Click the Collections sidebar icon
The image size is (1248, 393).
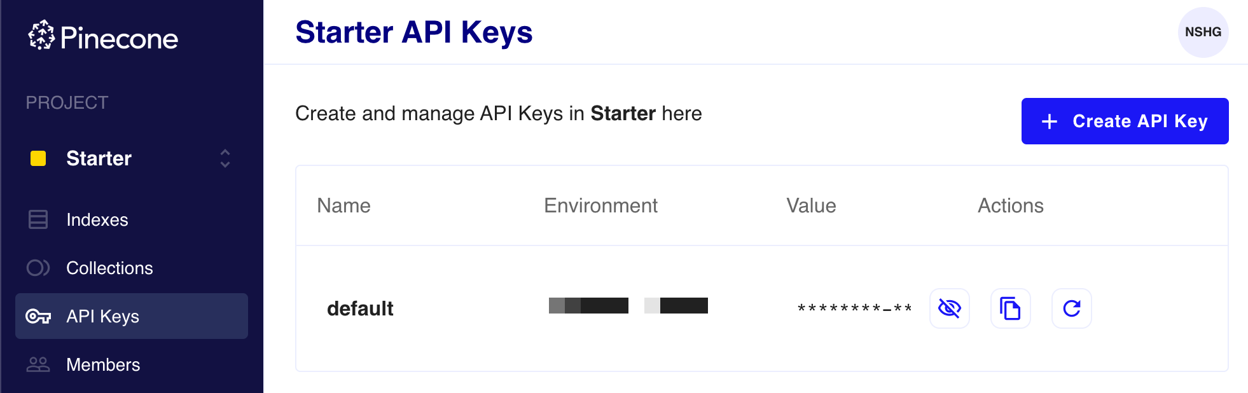click(38, 268)
